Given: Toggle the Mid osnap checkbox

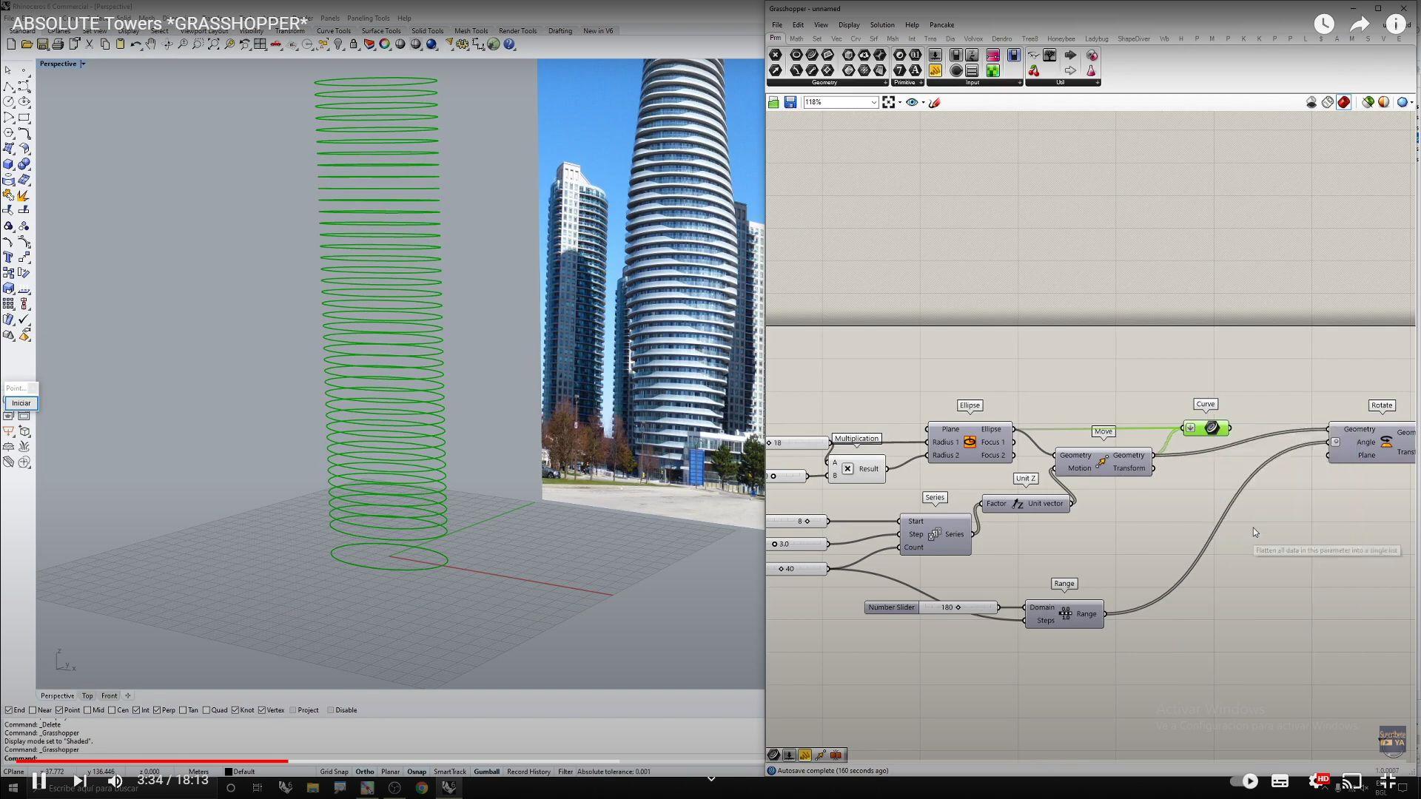Looking at the screenshot, I should (87, 710).
